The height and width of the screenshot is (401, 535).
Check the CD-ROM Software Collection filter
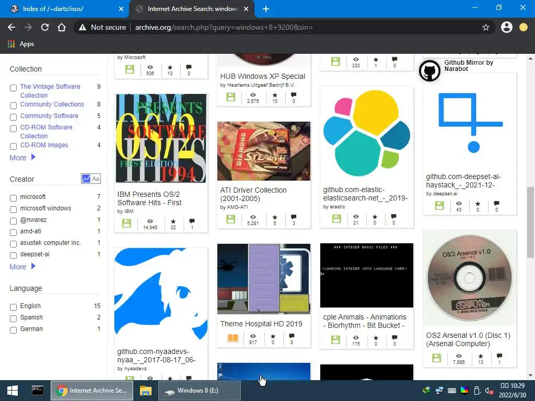[13, 128]
